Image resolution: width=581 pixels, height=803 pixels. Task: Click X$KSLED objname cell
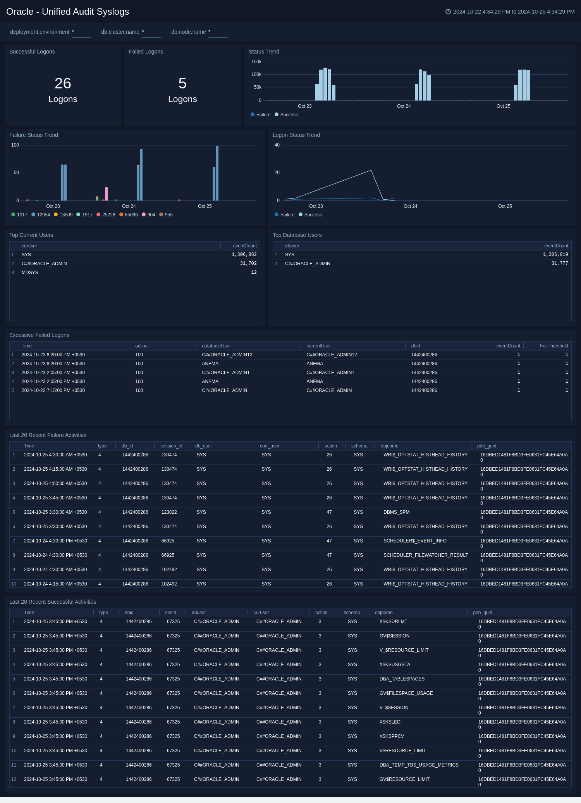[x=390, y=722]
